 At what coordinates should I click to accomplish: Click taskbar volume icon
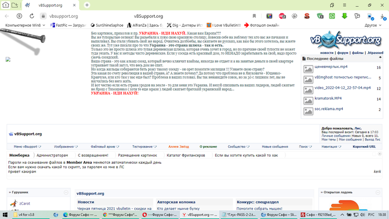click(x=362, y=215)
